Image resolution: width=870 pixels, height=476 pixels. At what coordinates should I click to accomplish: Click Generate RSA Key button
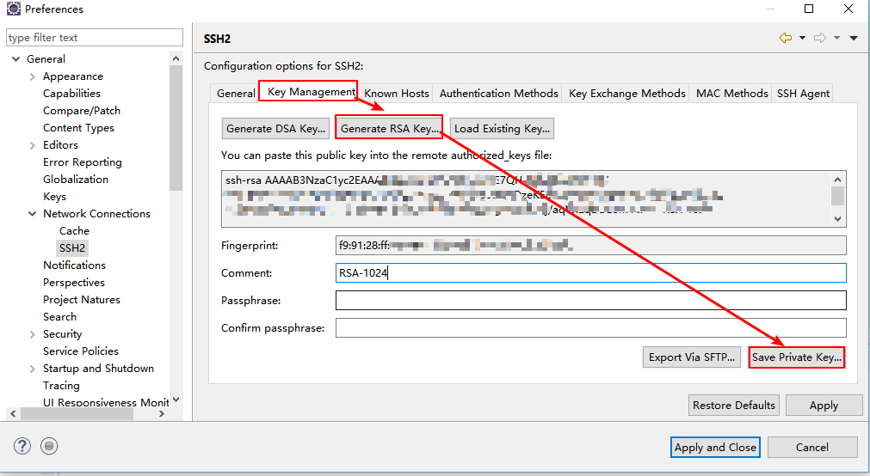click(x=390, y=129)
